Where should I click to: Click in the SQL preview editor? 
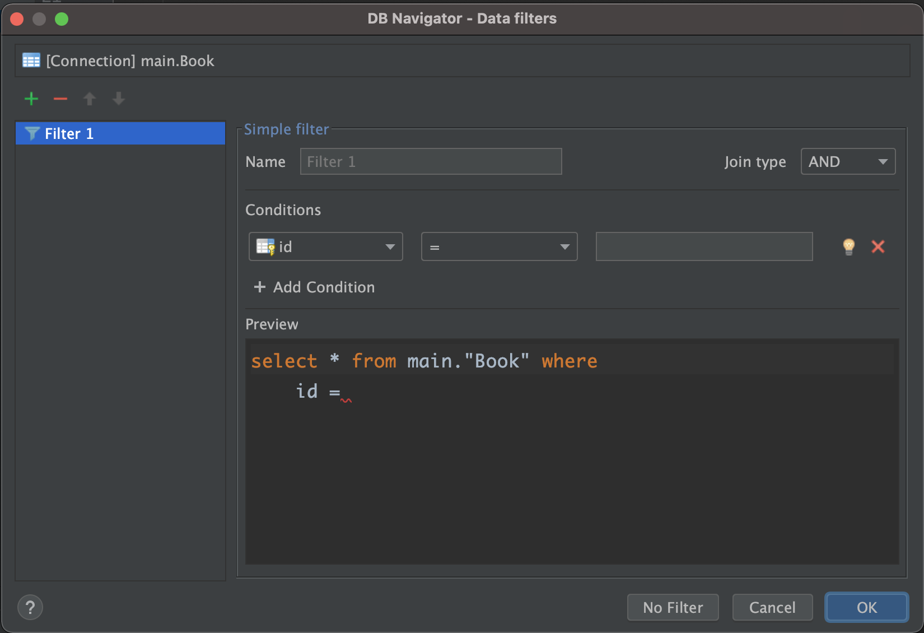click(572, 452)
